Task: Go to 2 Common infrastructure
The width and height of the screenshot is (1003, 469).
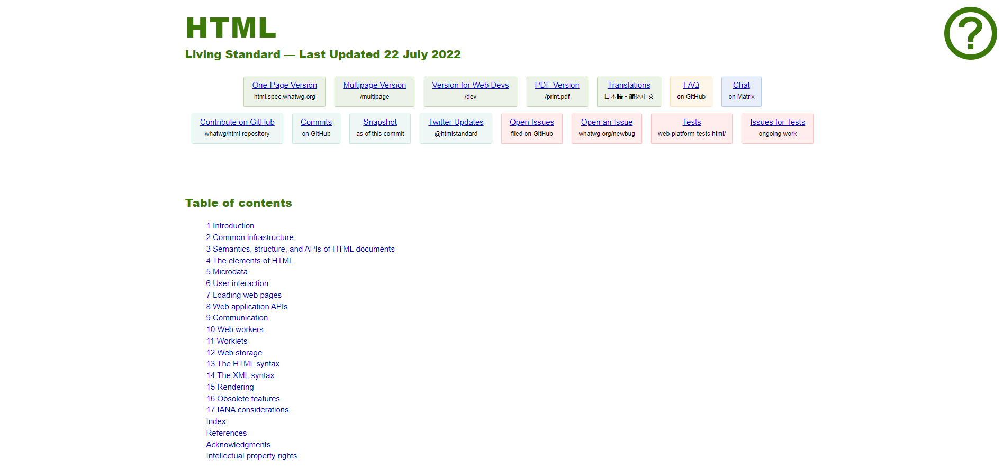Action: point(250,237)
